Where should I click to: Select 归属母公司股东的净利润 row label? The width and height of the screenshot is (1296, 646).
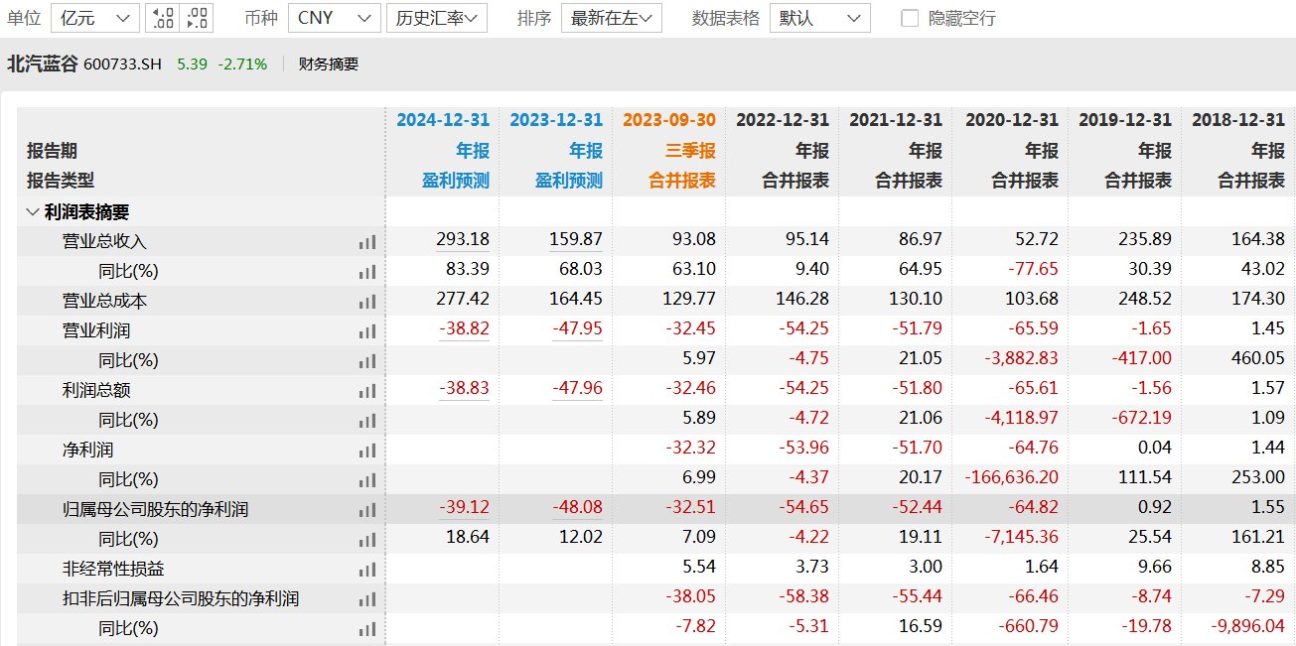tap(156, 509)
